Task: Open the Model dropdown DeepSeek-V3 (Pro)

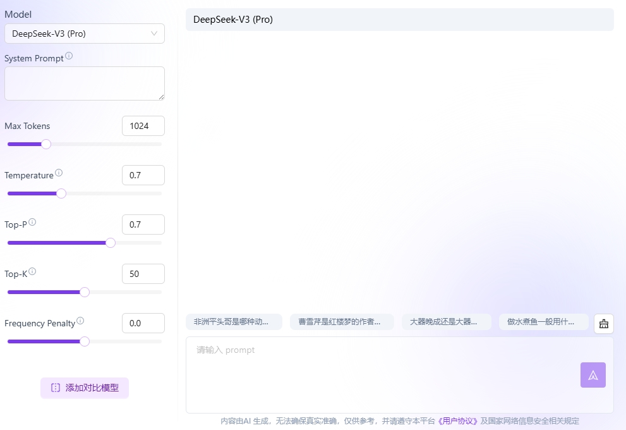Action: [x=84, y=34]
